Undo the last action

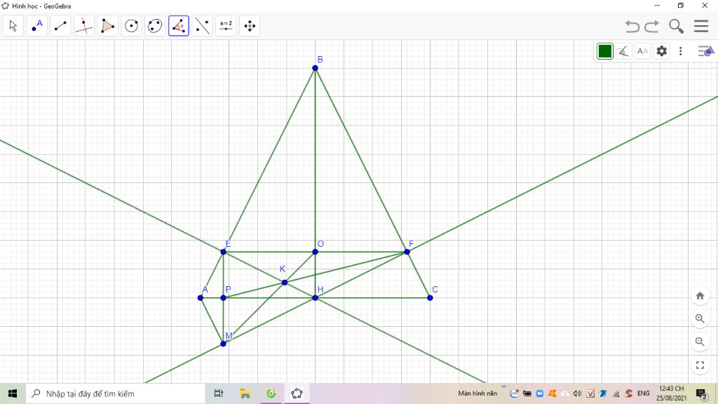[x=632, y=26]
